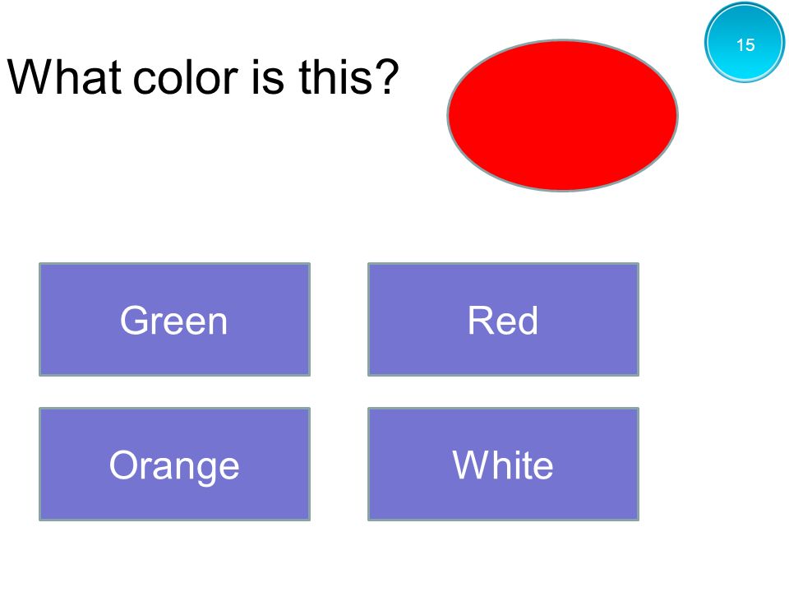
Task: Select the purple box labeled Green
Action: click(x=174, y=319)
